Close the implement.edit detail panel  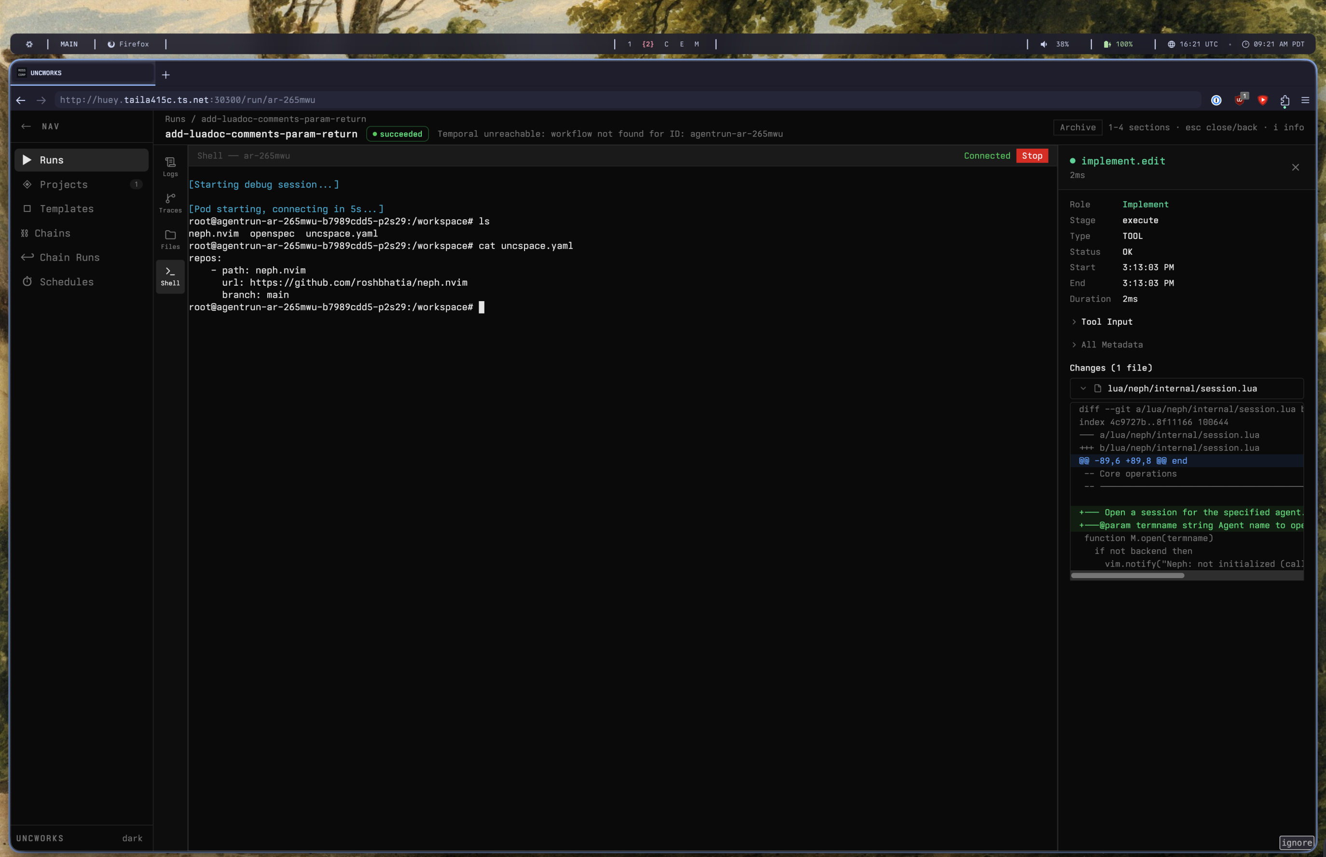pos(1296,167)
